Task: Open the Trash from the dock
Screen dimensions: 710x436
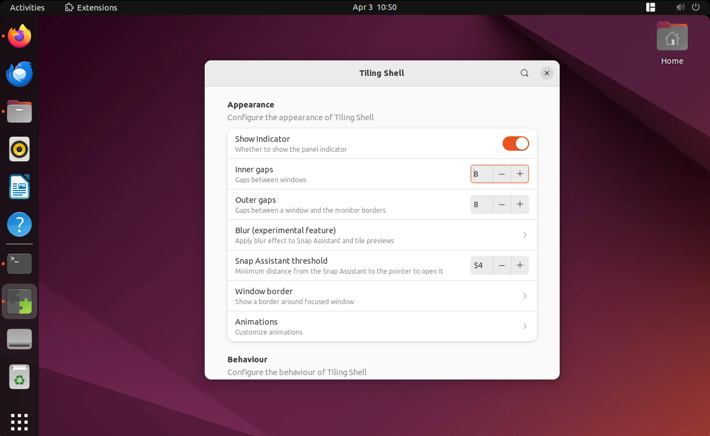Action: click(x=19, y=377)
